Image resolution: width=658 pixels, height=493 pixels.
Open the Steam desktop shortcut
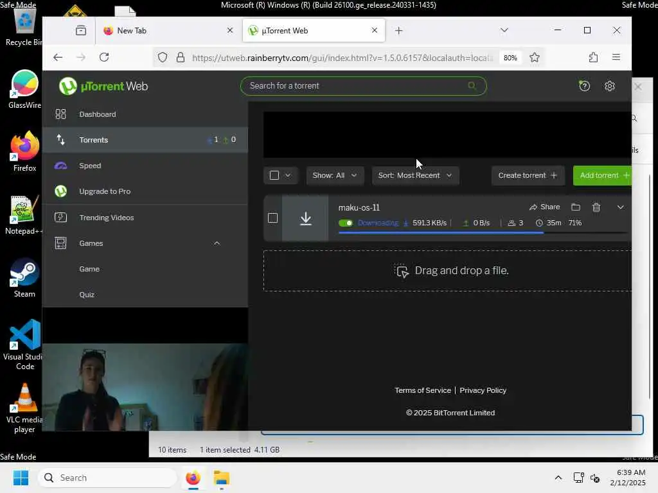coord(24,278)
